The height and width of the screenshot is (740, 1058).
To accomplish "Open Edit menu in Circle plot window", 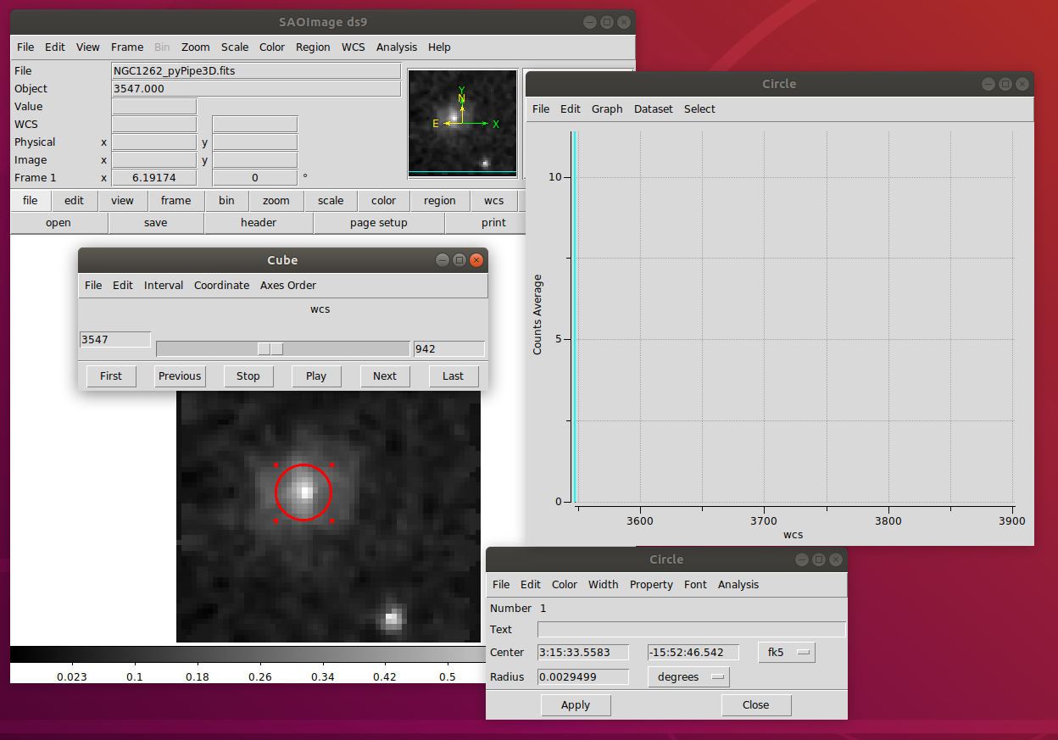I will (x=571, y=109).
